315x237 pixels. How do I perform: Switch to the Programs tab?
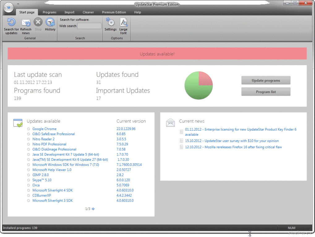(x=49, y=12)
